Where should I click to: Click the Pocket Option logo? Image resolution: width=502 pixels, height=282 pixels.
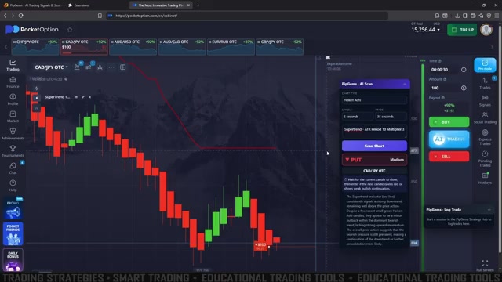pos(32,30)
